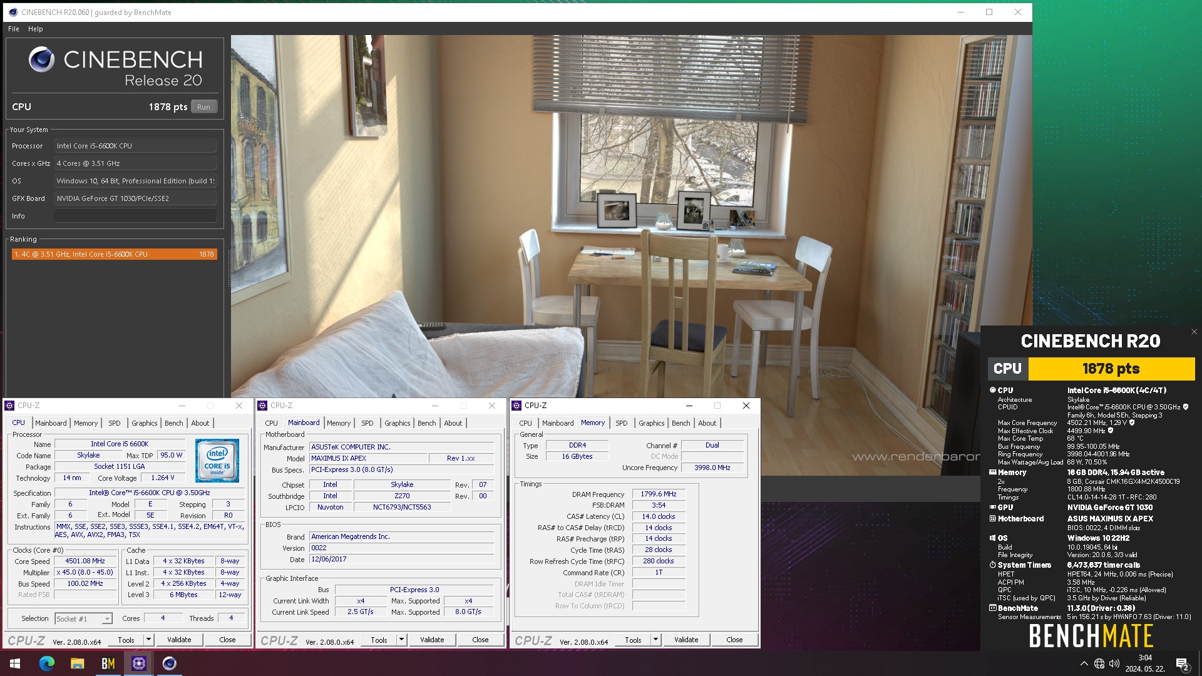Open BenchMate from the taskbar

point(108,663)
